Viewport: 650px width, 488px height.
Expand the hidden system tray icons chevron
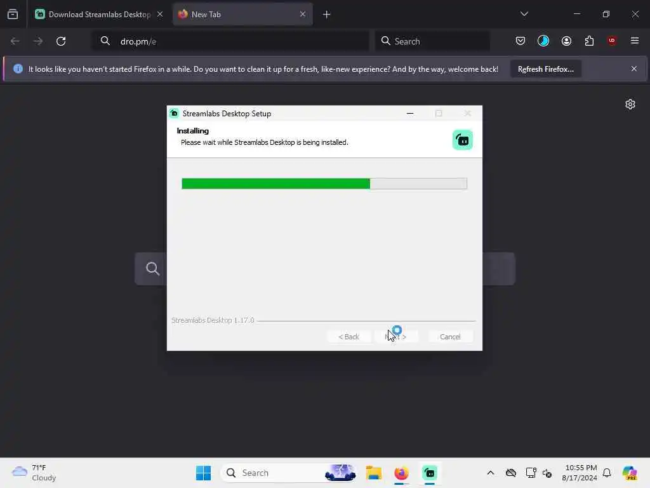click(x=491, y=473)
